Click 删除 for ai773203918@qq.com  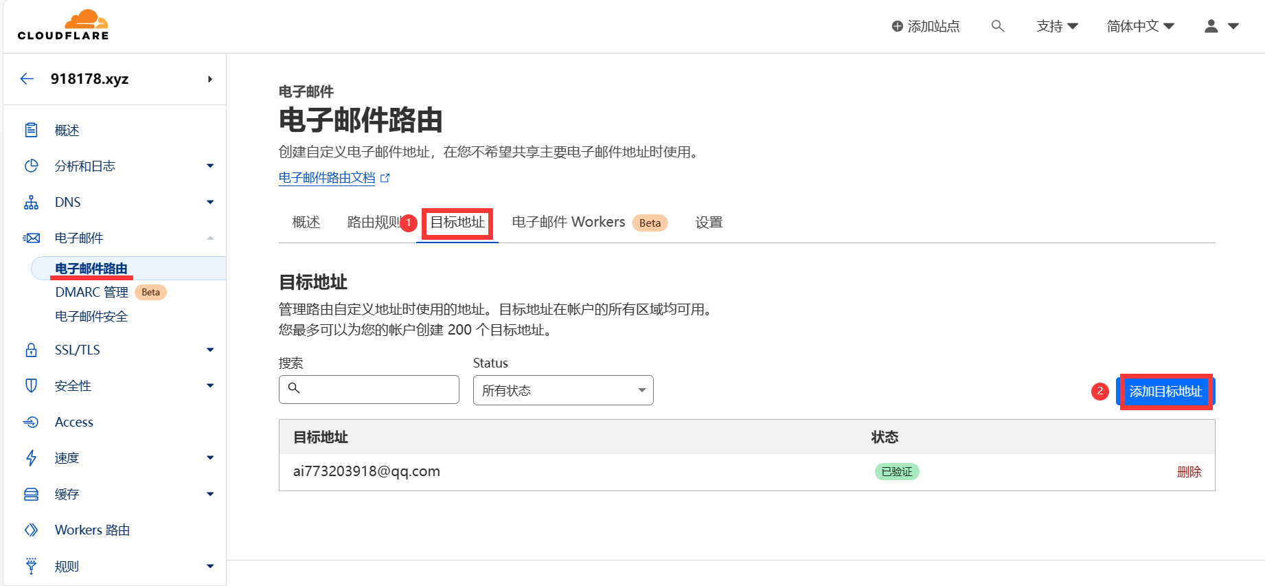click(1189, 472)
